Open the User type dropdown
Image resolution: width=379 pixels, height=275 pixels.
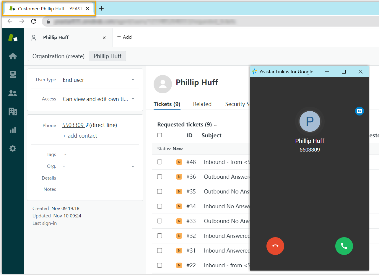point(133,80)
